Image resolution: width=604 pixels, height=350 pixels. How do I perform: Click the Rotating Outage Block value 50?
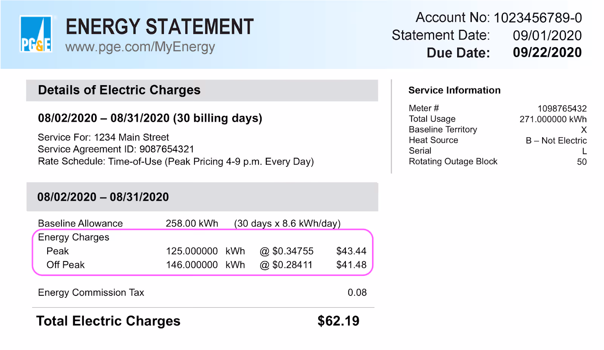tap(582, 162)
